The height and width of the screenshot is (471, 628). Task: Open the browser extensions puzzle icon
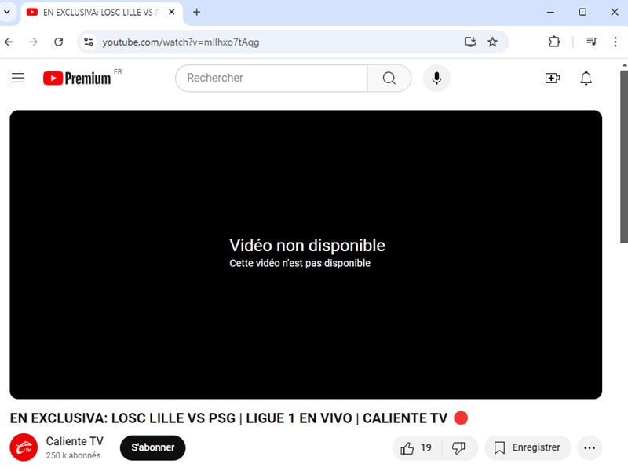(x=554, y=42)
